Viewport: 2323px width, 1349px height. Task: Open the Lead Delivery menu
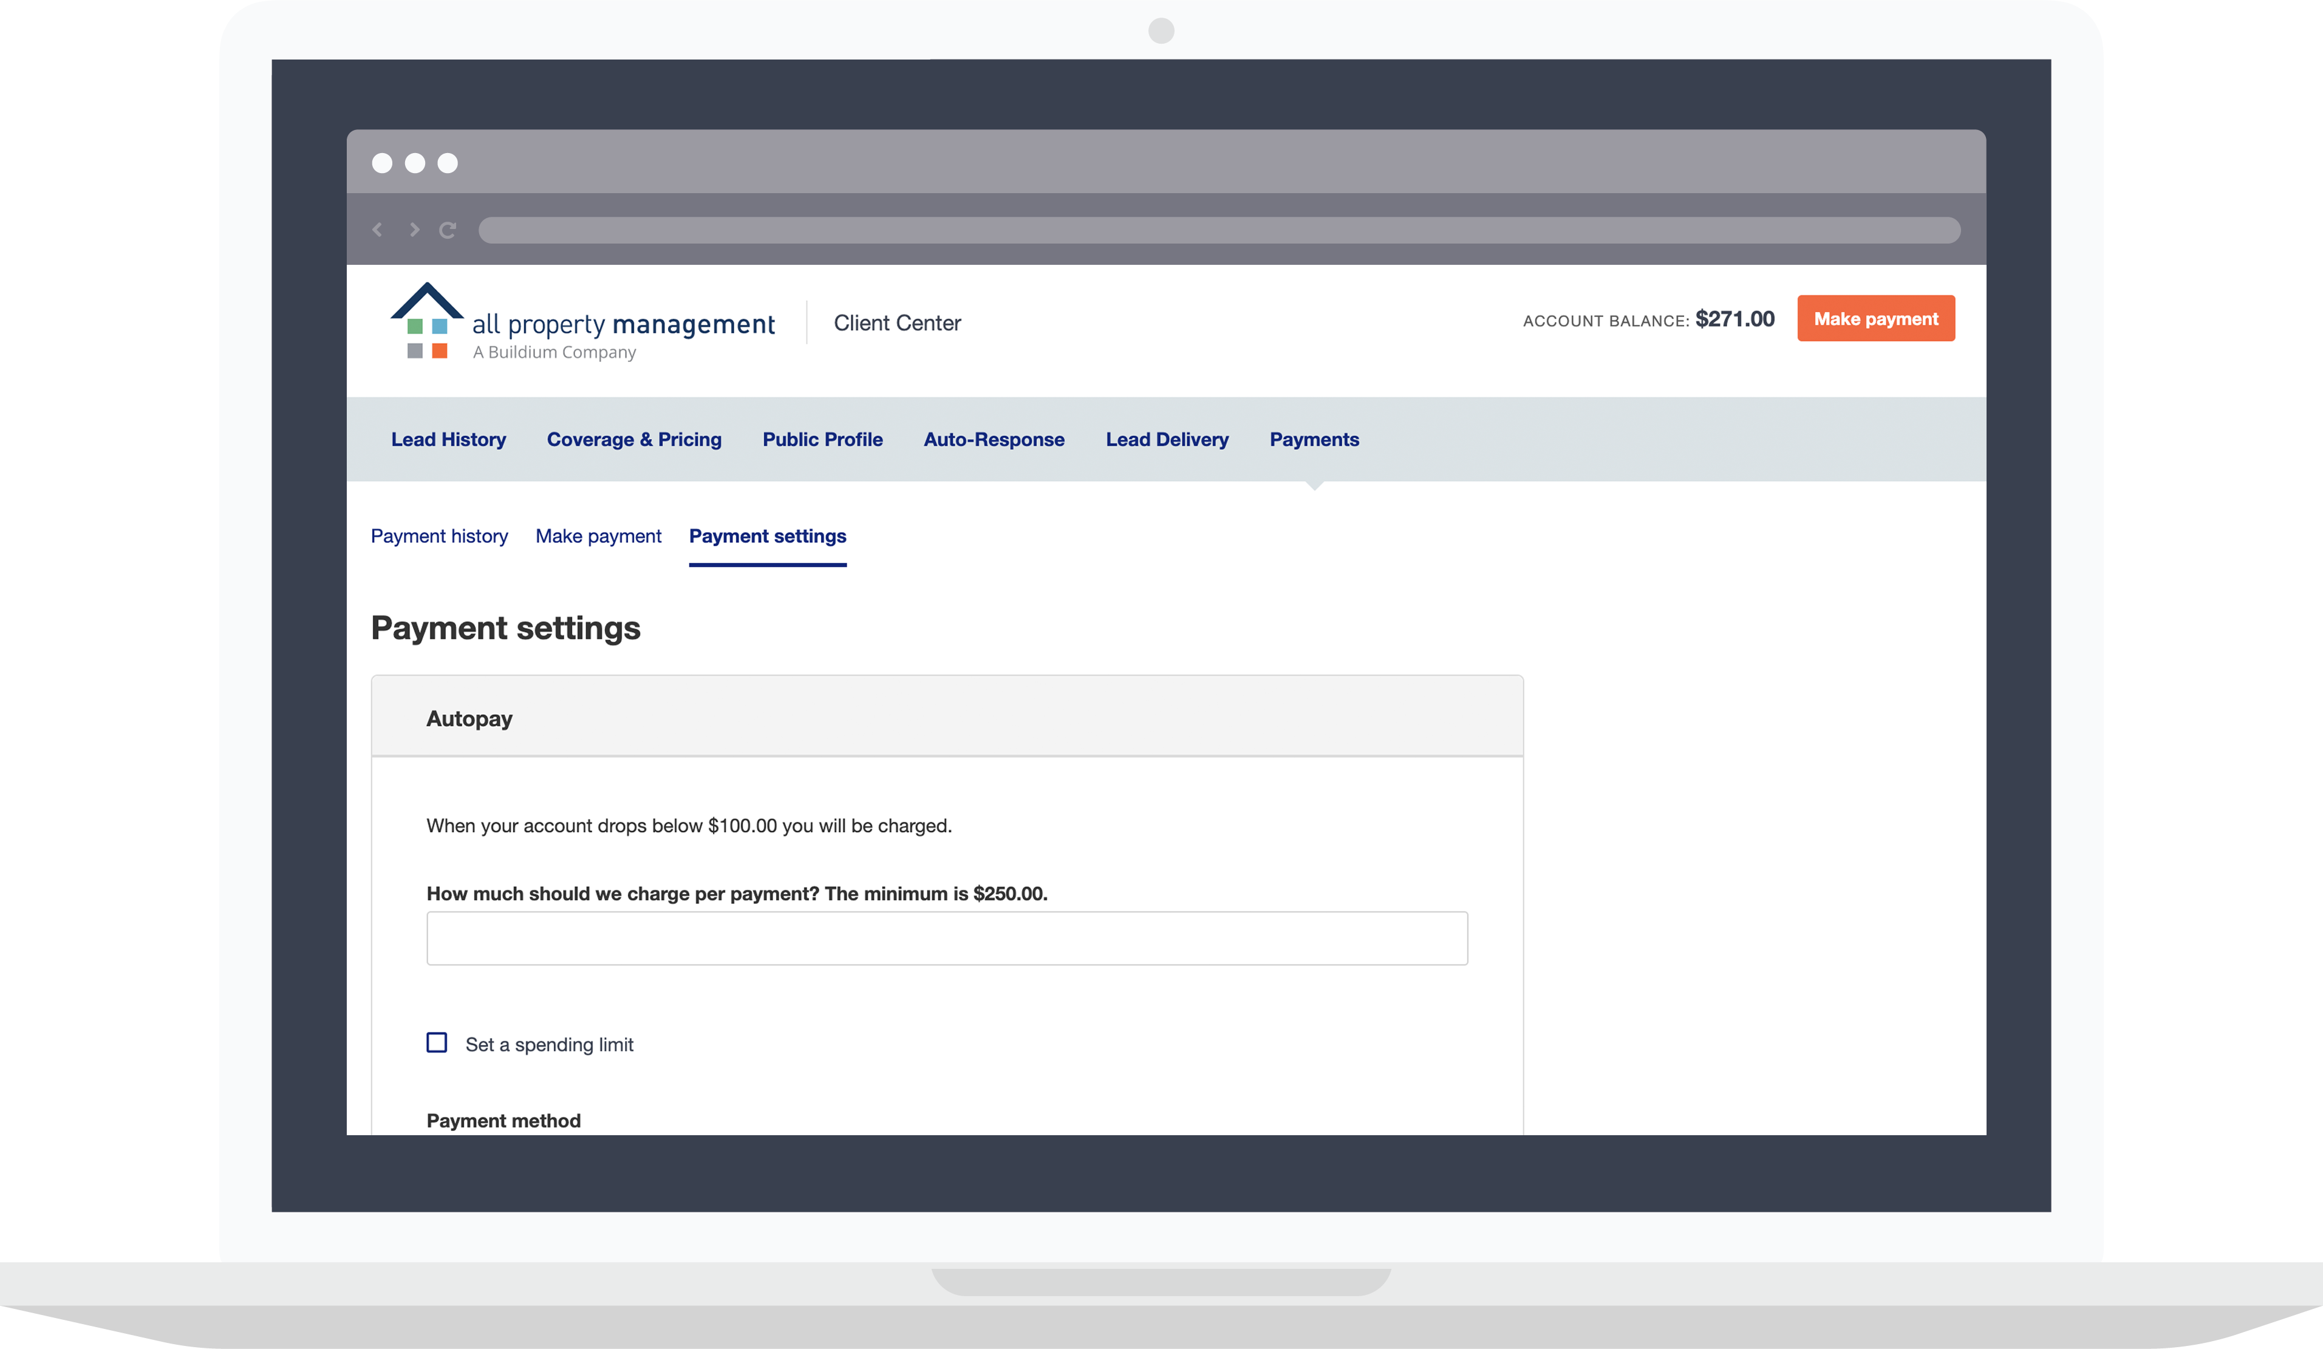pos(1167,440)
